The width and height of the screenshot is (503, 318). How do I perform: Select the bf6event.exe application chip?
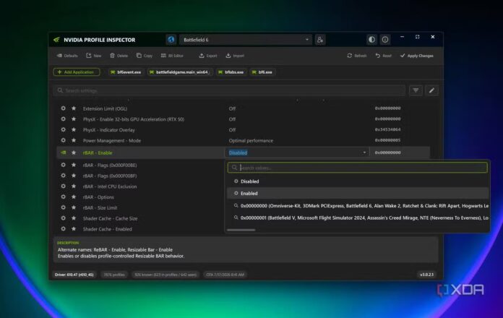[126, 72]
